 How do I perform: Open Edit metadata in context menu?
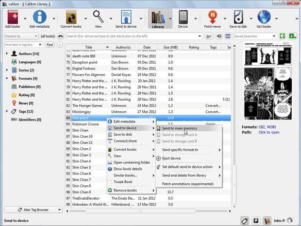coord(132,122)
